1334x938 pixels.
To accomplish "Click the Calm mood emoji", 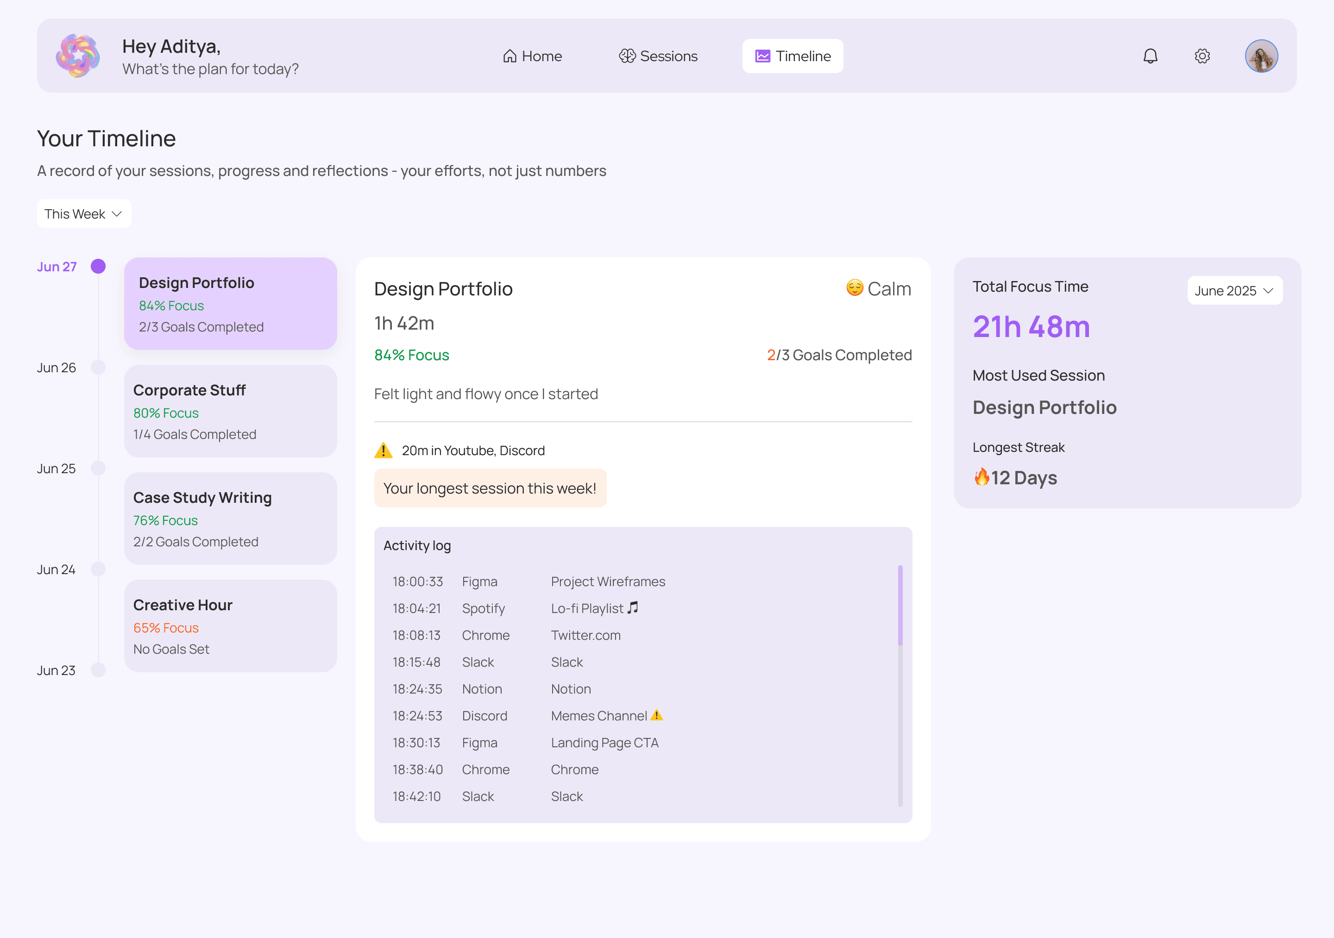I will pos(854,288).
